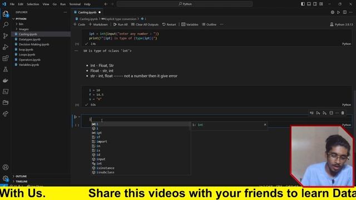Open the Edit menu
This screenshot has height=200, width=356.
point(21,4)
